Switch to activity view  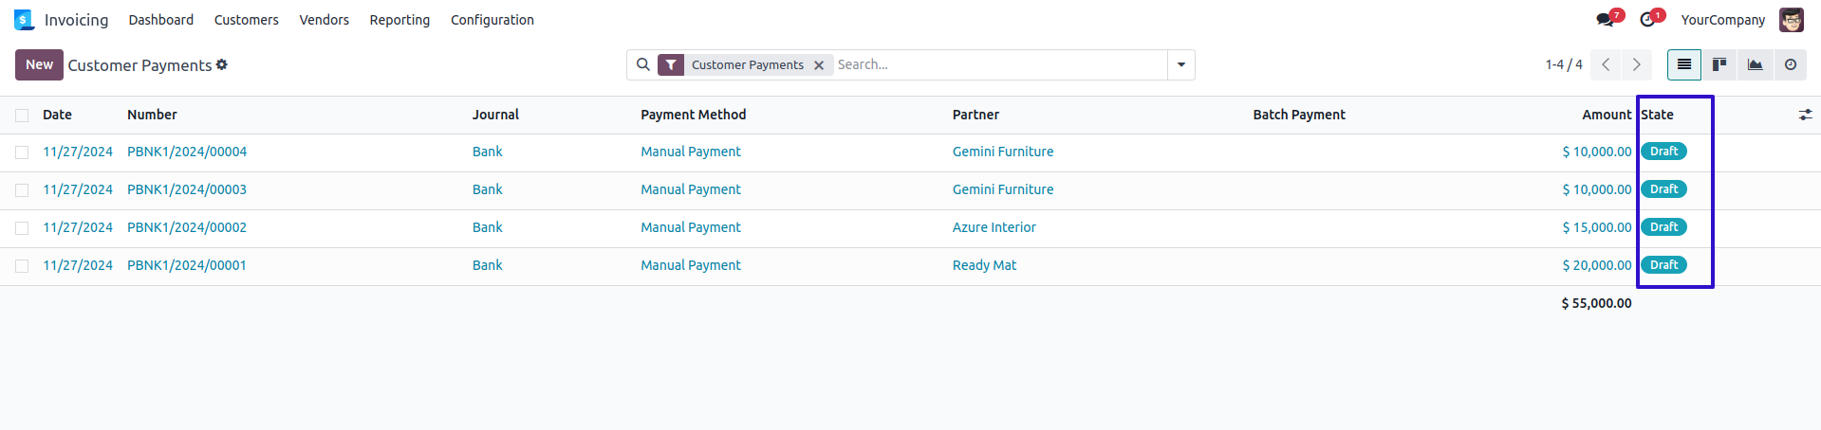click(1790, 64)
